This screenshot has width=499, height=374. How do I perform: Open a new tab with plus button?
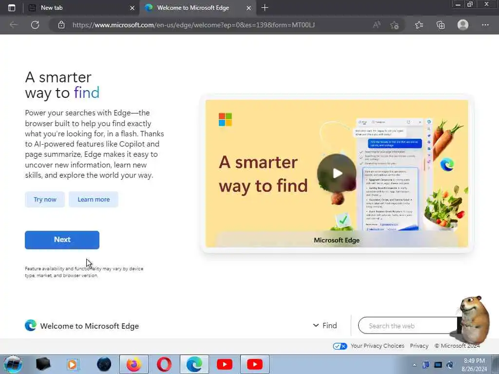[265, 8]
